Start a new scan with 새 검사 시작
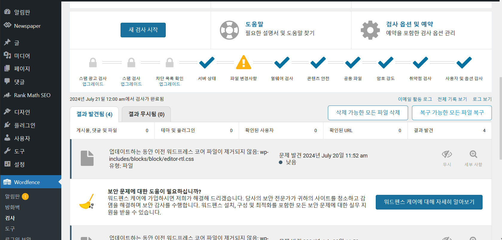The image size is (502, 240). click(143, 30)
